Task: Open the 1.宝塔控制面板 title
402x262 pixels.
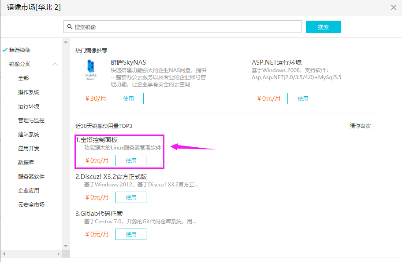Action: (x=97, y=140)
